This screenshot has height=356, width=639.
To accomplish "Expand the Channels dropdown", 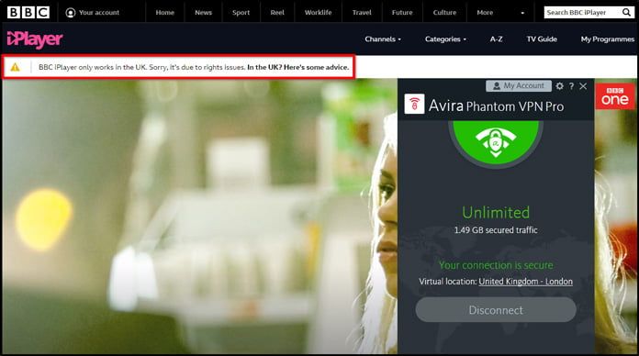I will [383, 39].
